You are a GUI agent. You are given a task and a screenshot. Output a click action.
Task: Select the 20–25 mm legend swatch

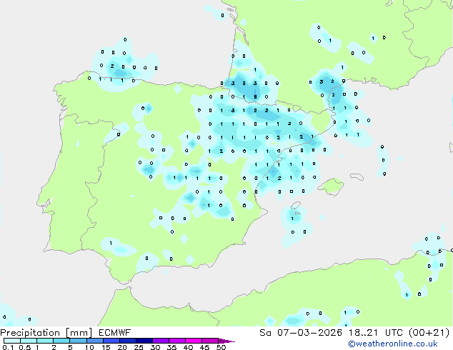(127, 341)
